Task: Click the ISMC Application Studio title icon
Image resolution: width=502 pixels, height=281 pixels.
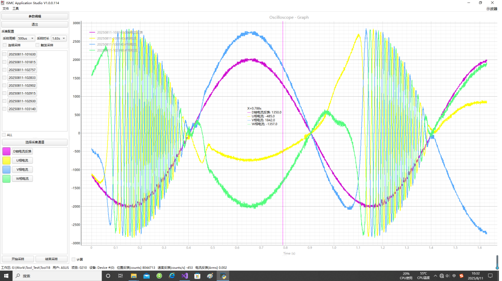Action: (3, 3)
